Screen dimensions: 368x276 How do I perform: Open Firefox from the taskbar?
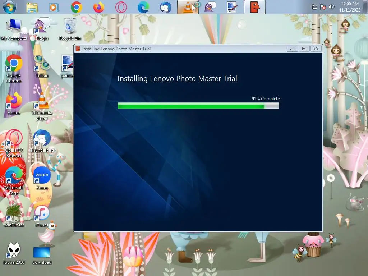coord(98,7)
